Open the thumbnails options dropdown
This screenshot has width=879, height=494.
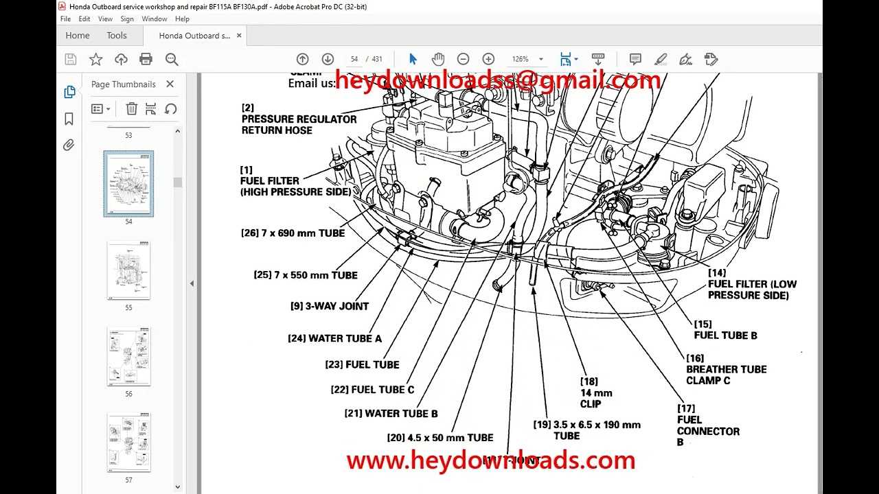click(101, 108)
